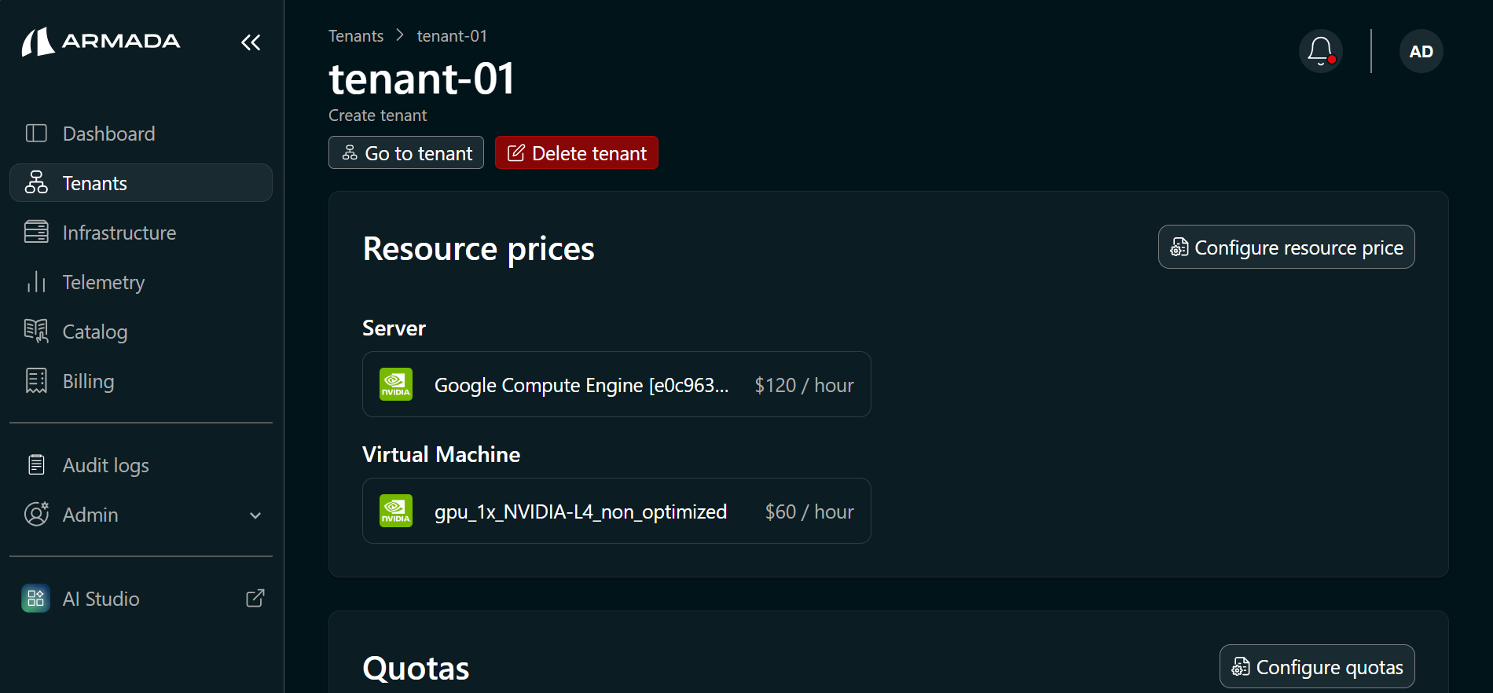Click Configure resource price button
The image size is (1493, 693).
tap(1286, 247)
